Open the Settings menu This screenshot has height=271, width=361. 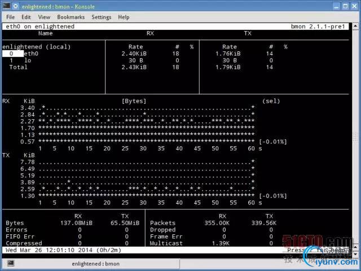point(102,18)
